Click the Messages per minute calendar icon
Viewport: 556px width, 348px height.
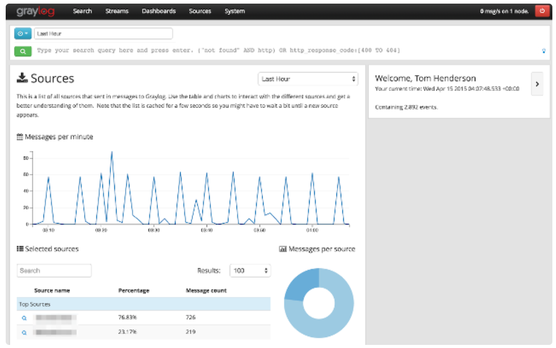(20, 137)
